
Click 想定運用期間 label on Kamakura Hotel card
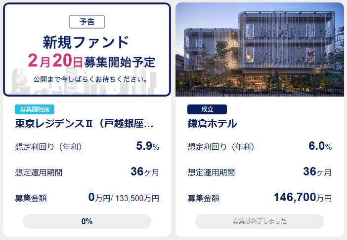212,172
